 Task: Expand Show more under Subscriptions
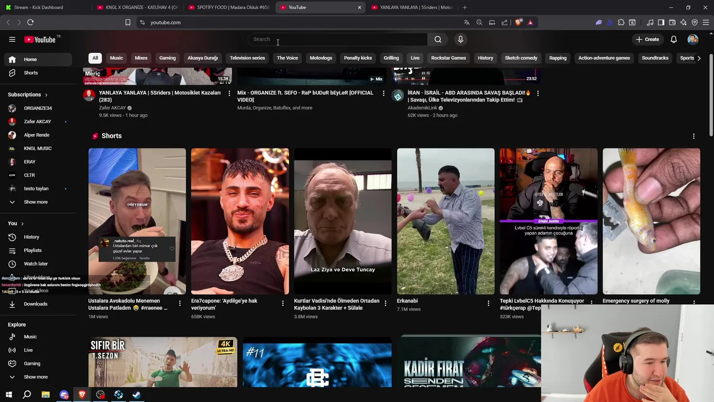click(38, 202)
